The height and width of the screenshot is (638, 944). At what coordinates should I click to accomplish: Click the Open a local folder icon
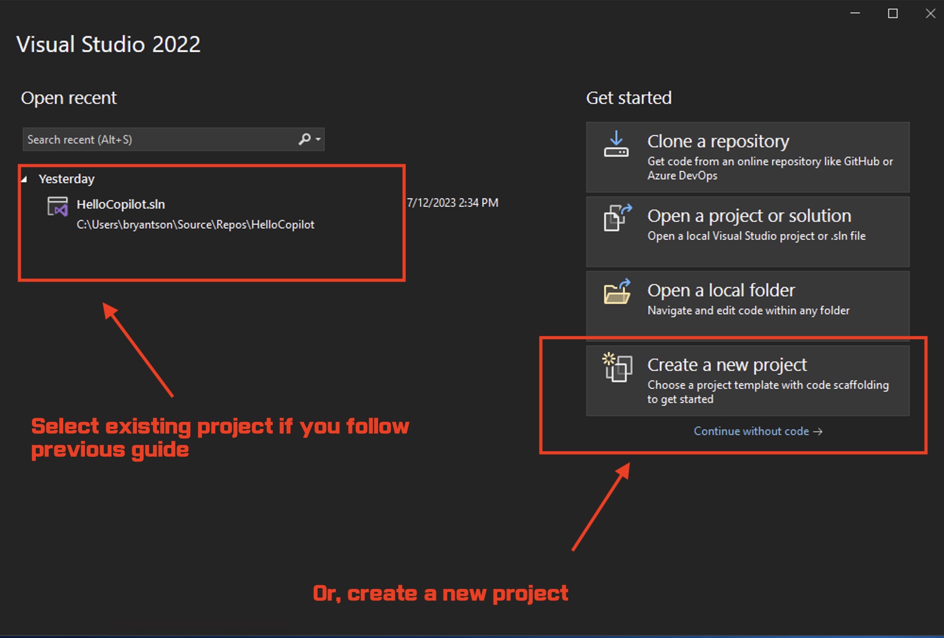click(x=616, y=292)
